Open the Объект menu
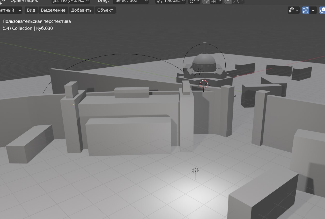The height and width of the screenshot is (219, 325). point(105,10)
